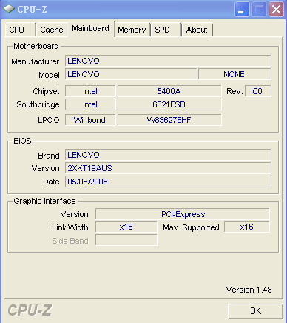The width and height of the screenshot is (287, 323).
Task: Open the Cache tab
Action: coord(52,30)
